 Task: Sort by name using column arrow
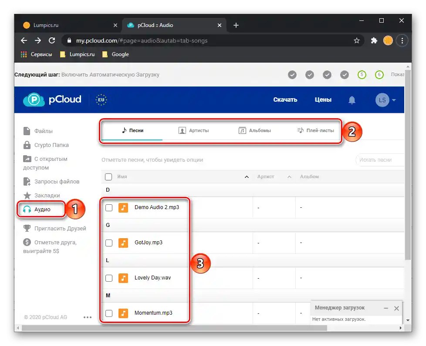(247, 177)
